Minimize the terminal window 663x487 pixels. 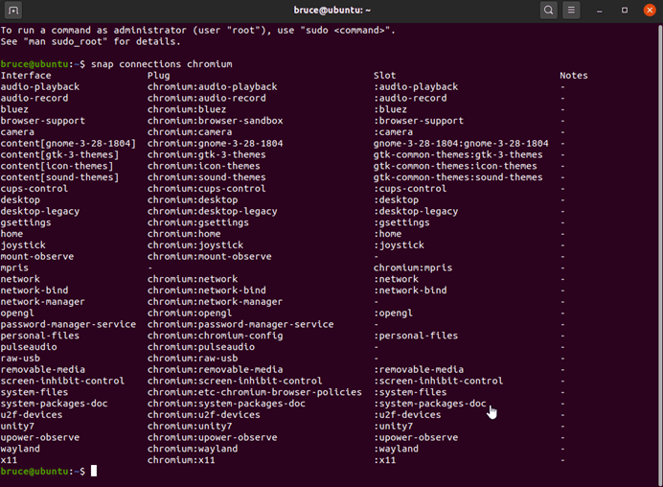pos(599,11)
